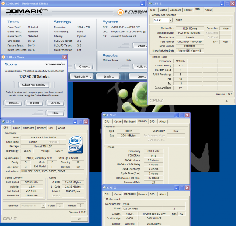Click Rated FSB 1799.9 MHz value
Viewport: 236px width, 226px height.
click(32, 196)
